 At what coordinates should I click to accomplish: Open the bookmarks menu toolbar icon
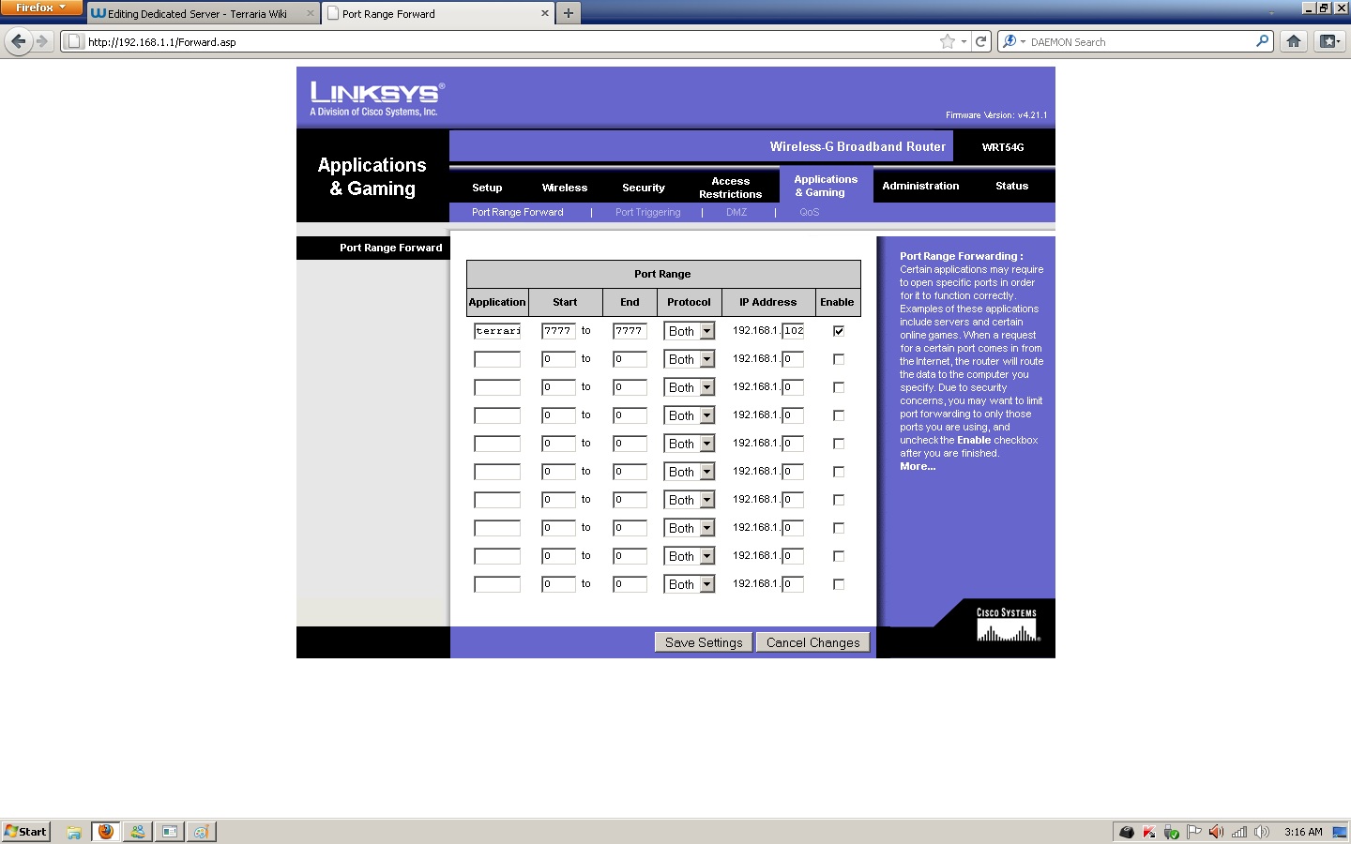[1328, 41]
